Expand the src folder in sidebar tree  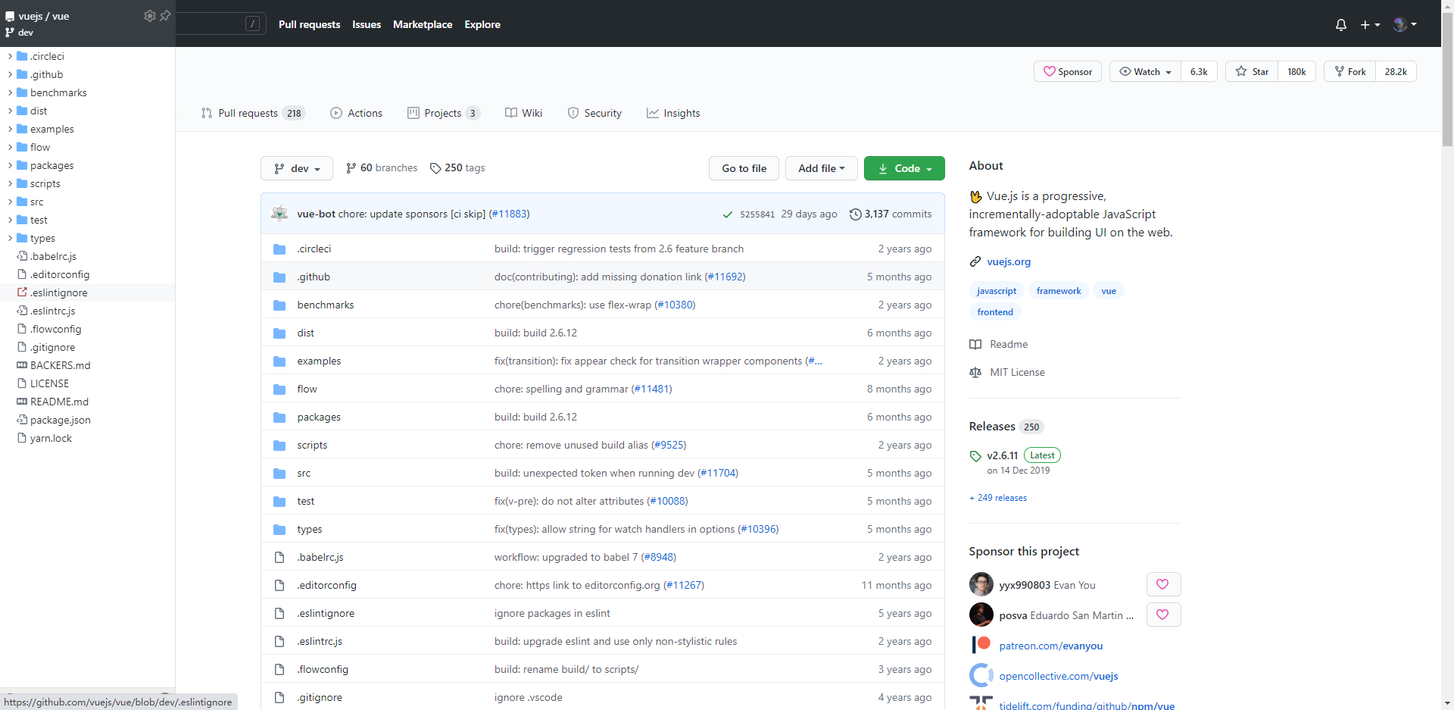pyautogui.click(x=10, y=202)
